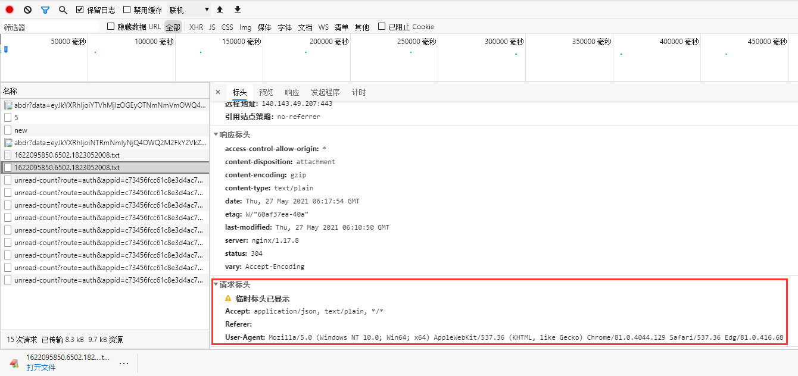Click the 打开文件 link in the download bar

[x=41, y=368]
